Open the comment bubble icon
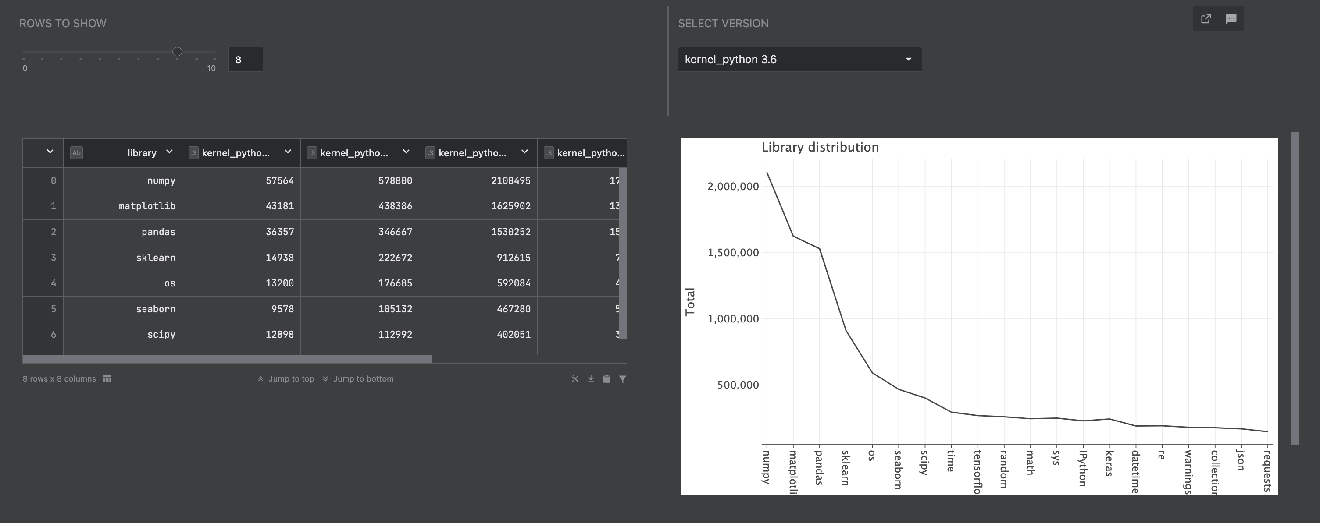The width and height of the screenshot is (1320, 523). coord(1232,18)
